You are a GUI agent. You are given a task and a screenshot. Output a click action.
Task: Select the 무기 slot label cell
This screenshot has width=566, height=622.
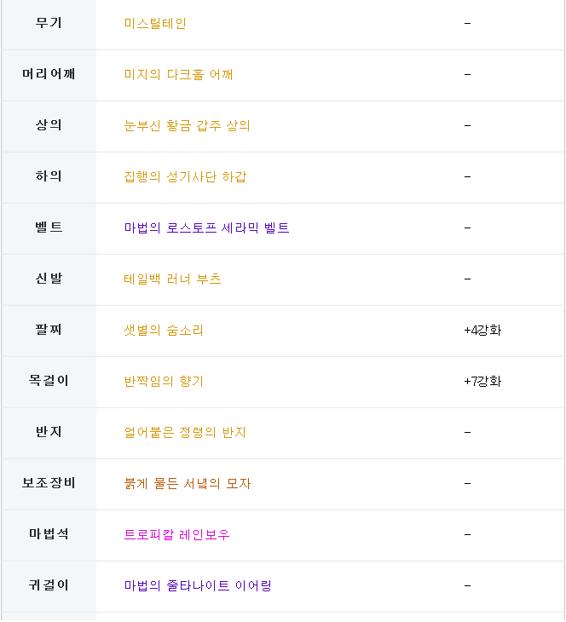(x=49, y=23)
